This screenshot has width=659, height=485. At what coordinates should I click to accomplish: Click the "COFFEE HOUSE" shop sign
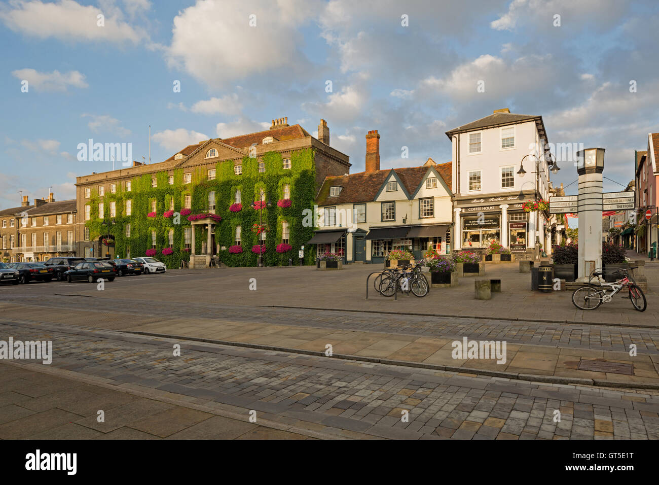click(x=480, y=208)
